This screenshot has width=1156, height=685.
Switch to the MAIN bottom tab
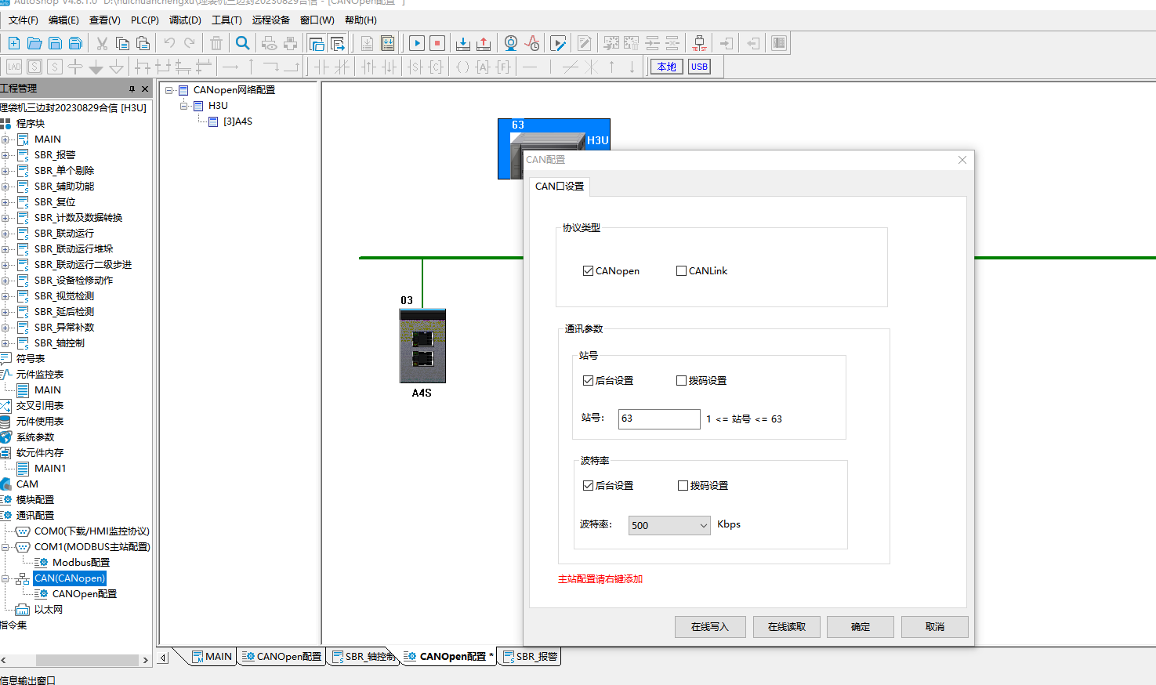(x=212, y=657)
